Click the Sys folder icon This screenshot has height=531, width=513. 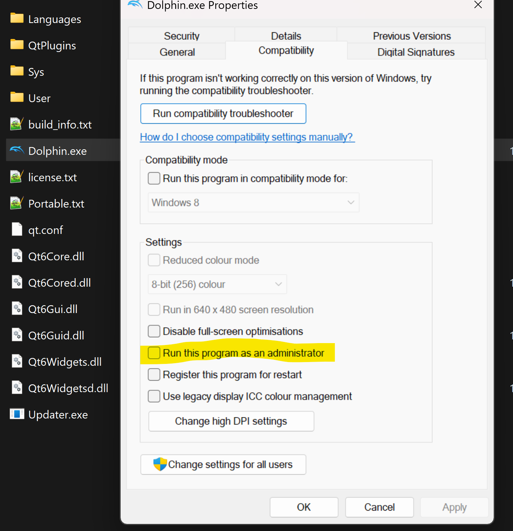coord(17,71)
